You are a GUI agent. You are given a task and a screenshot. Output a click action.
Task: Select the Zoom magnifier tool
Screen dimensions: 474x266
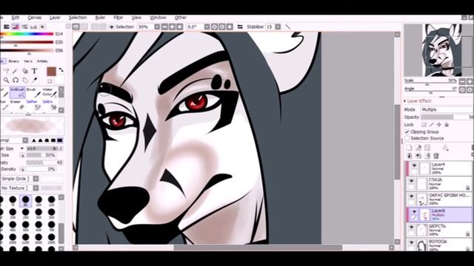(x=6, y=81)
